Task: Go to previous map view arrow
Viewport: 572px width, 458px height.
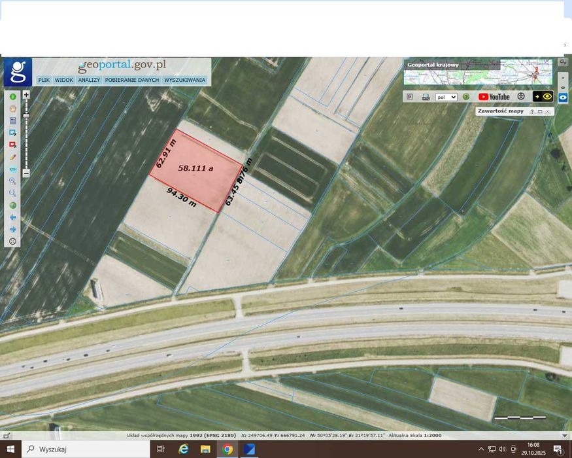Action: pos(13,217)
